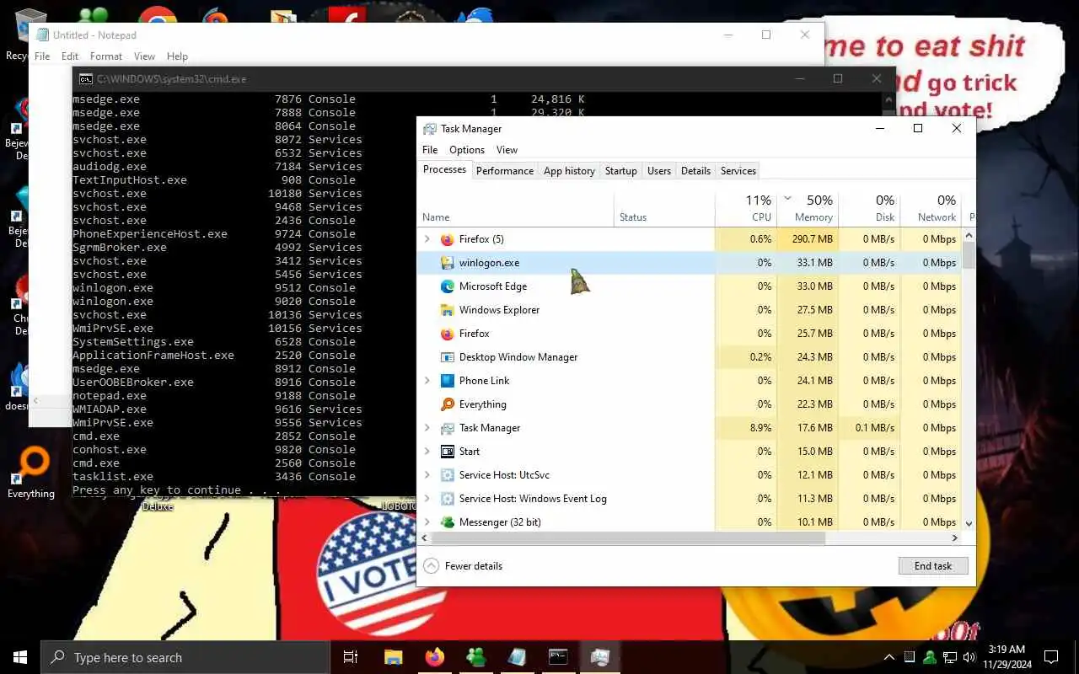Open Task Manager View menu
Image resolution: width=1079 pixels, height=674 pixels.
(x=507, y=150)
